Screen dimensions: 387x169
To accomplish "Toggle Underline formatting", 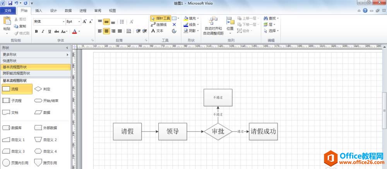I will pyautogui.click(x=50, y=31).
